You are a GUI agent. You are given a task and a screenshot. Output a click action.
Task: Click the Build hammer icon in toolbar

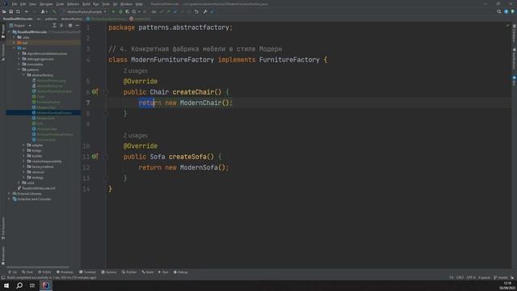(x=54, y=11)
